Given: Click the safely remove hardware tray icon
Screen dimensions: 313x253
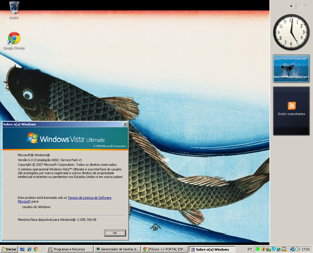Looking at the screenshot, I should [x=269, y=249].
